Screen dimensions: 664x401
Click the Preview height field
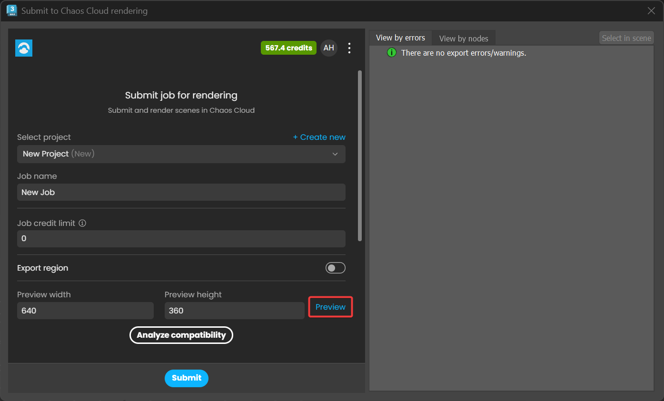tap(235, 311)
